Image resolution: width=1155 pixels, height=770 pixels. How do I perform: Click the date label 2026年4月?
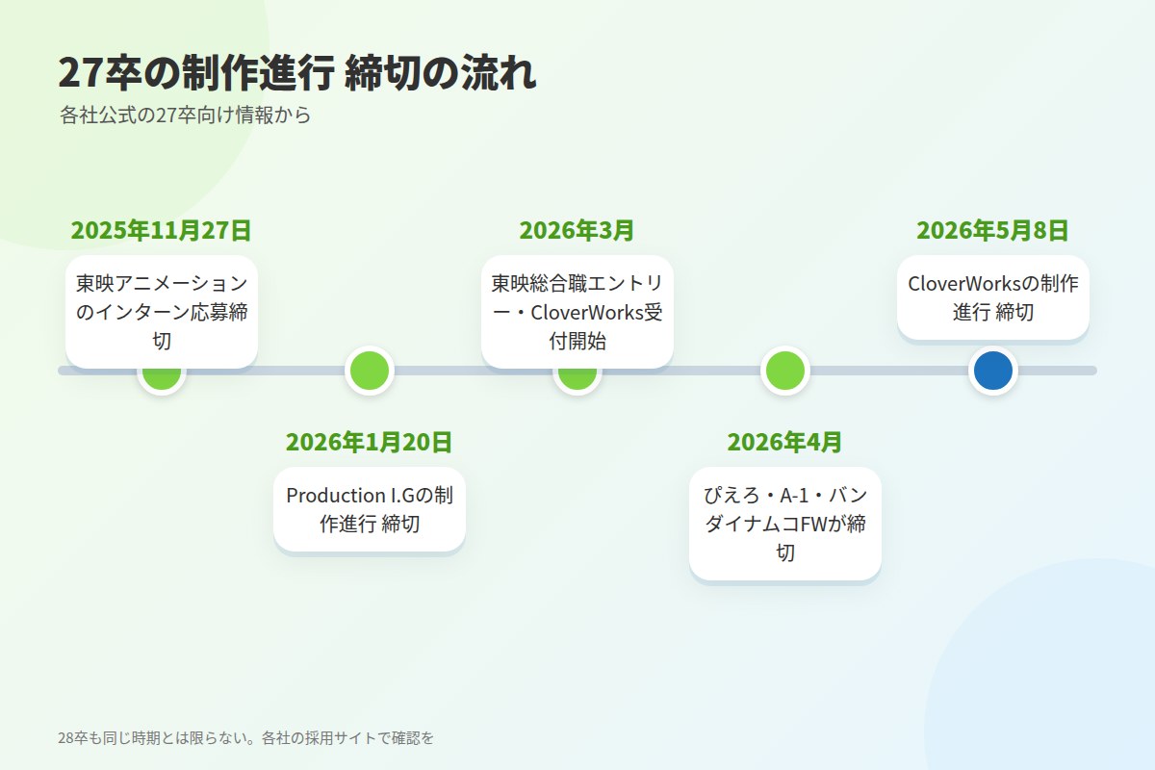pos(785,443)
